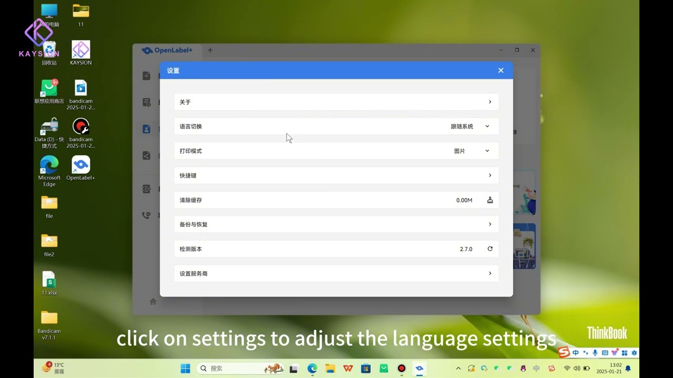Open Microsoft Edge from the taskbar
Screen dimensions: 673x378
[312, 369]
